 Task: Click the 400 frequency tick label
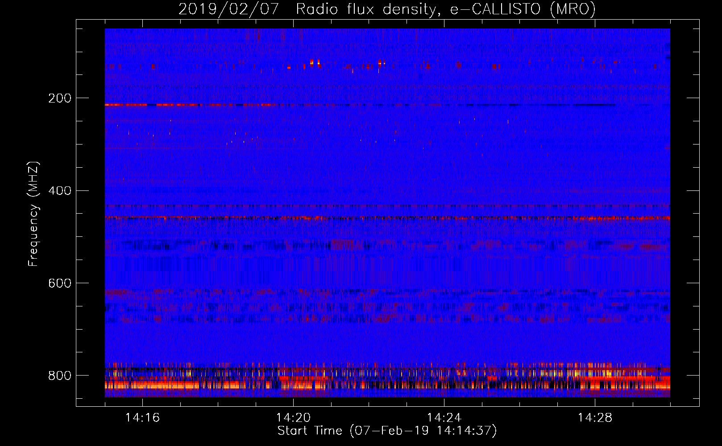59,191
